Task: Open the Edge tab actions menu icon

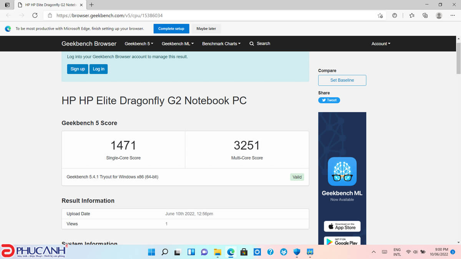Action: 7,5
